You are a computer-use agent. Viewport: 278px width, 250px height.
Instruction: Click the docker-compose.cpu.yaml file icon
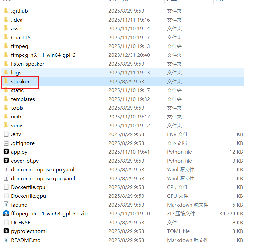(6, 169)
